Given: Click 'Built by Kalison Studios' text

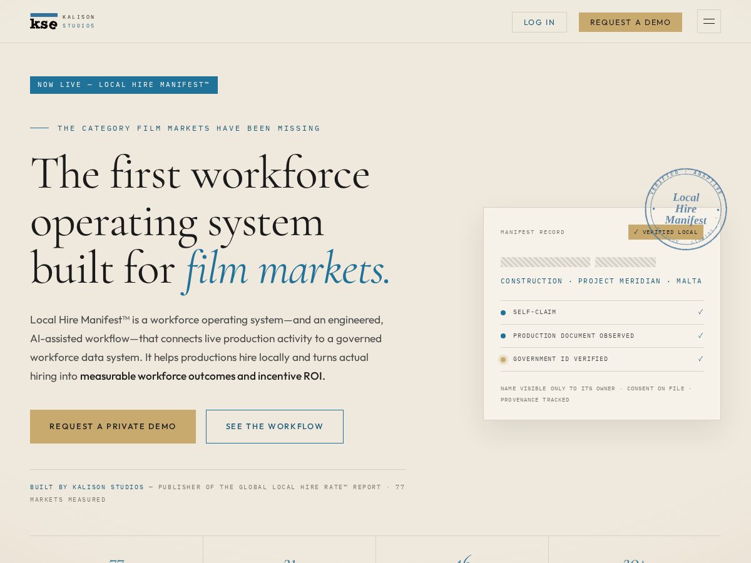Looking at the screenshot, I should click(87, 487).
